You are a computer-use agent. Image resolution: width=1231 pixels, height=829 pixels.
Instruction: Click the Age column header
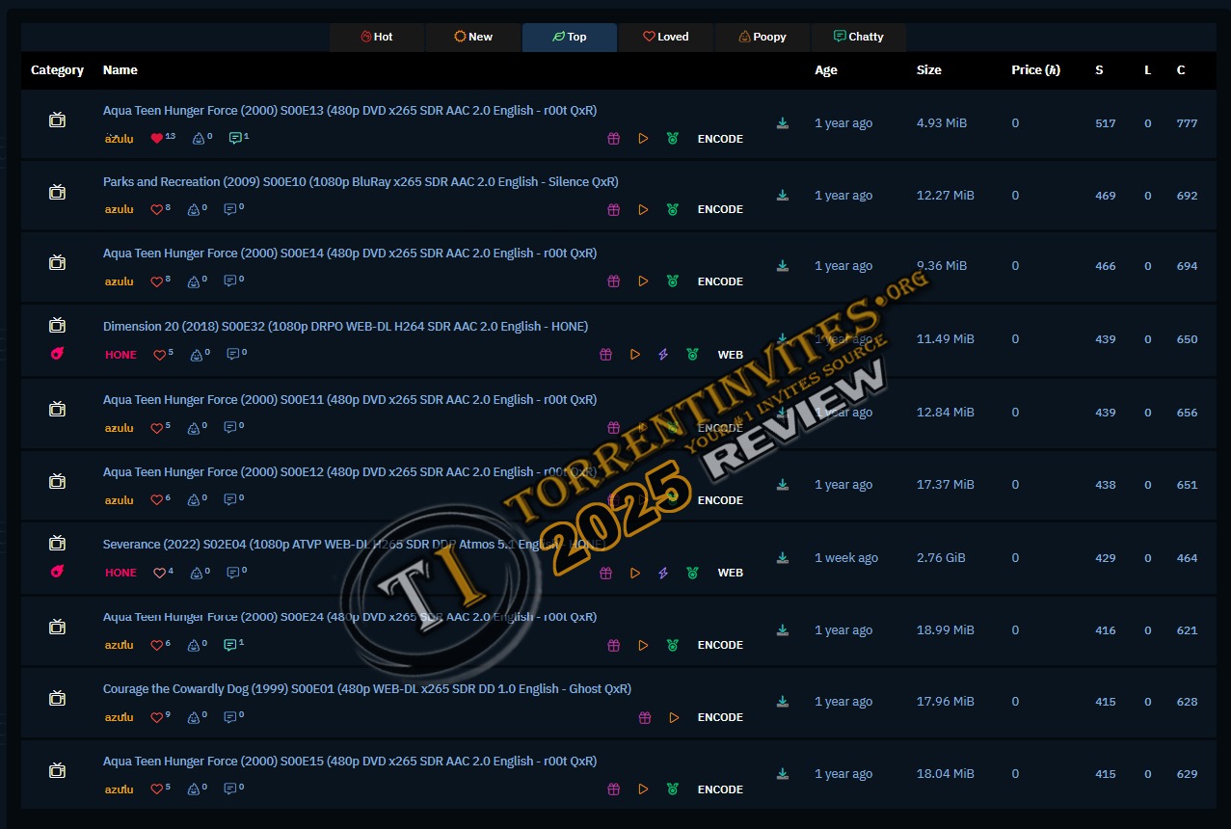(x=825, y=70)
